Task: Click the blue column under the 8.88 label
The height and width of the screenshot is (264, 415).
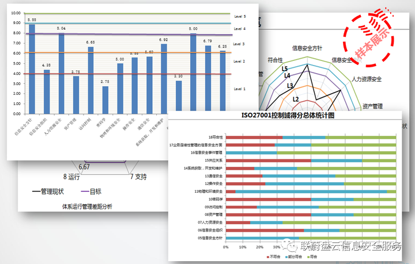Action: click(32, 69)
